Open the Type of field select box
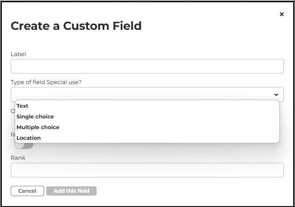The width and height of the screenshot is (295, 207). (x=142, y=94)
